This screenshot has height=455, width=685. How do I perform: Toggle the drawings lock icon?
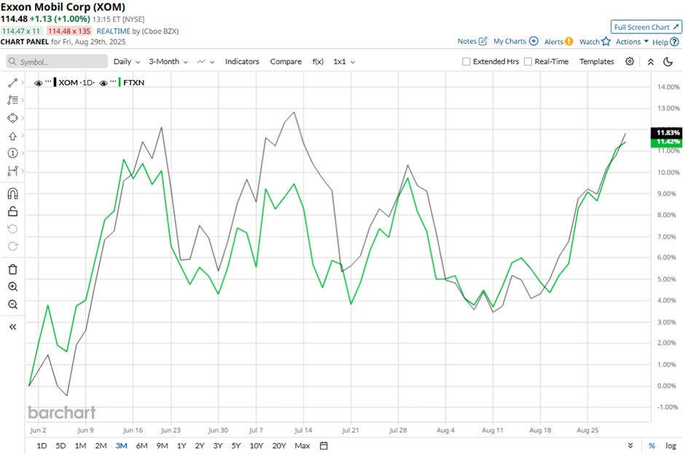(12, 212)
